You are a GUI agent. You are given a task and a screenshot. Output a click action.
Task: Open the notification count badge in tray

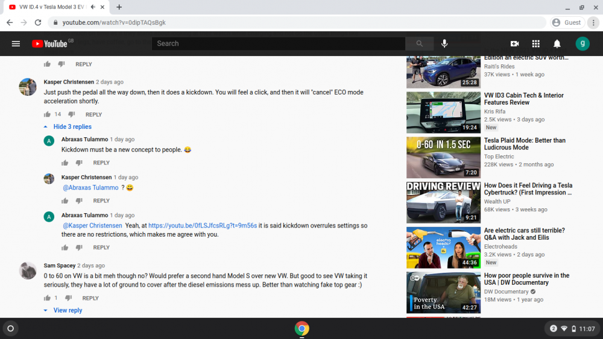(554, 329)
